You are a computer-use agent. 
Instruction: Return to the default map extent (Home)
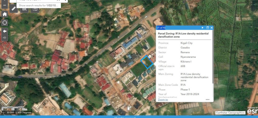(x=5, y=14)
